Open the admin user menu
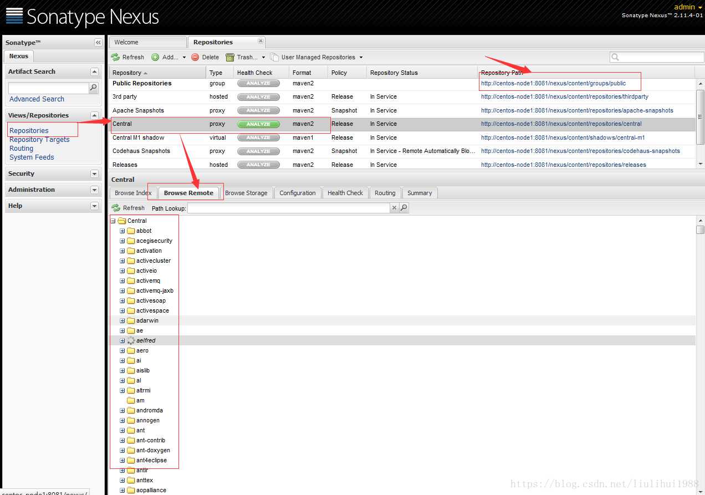 tap(688, 7)
